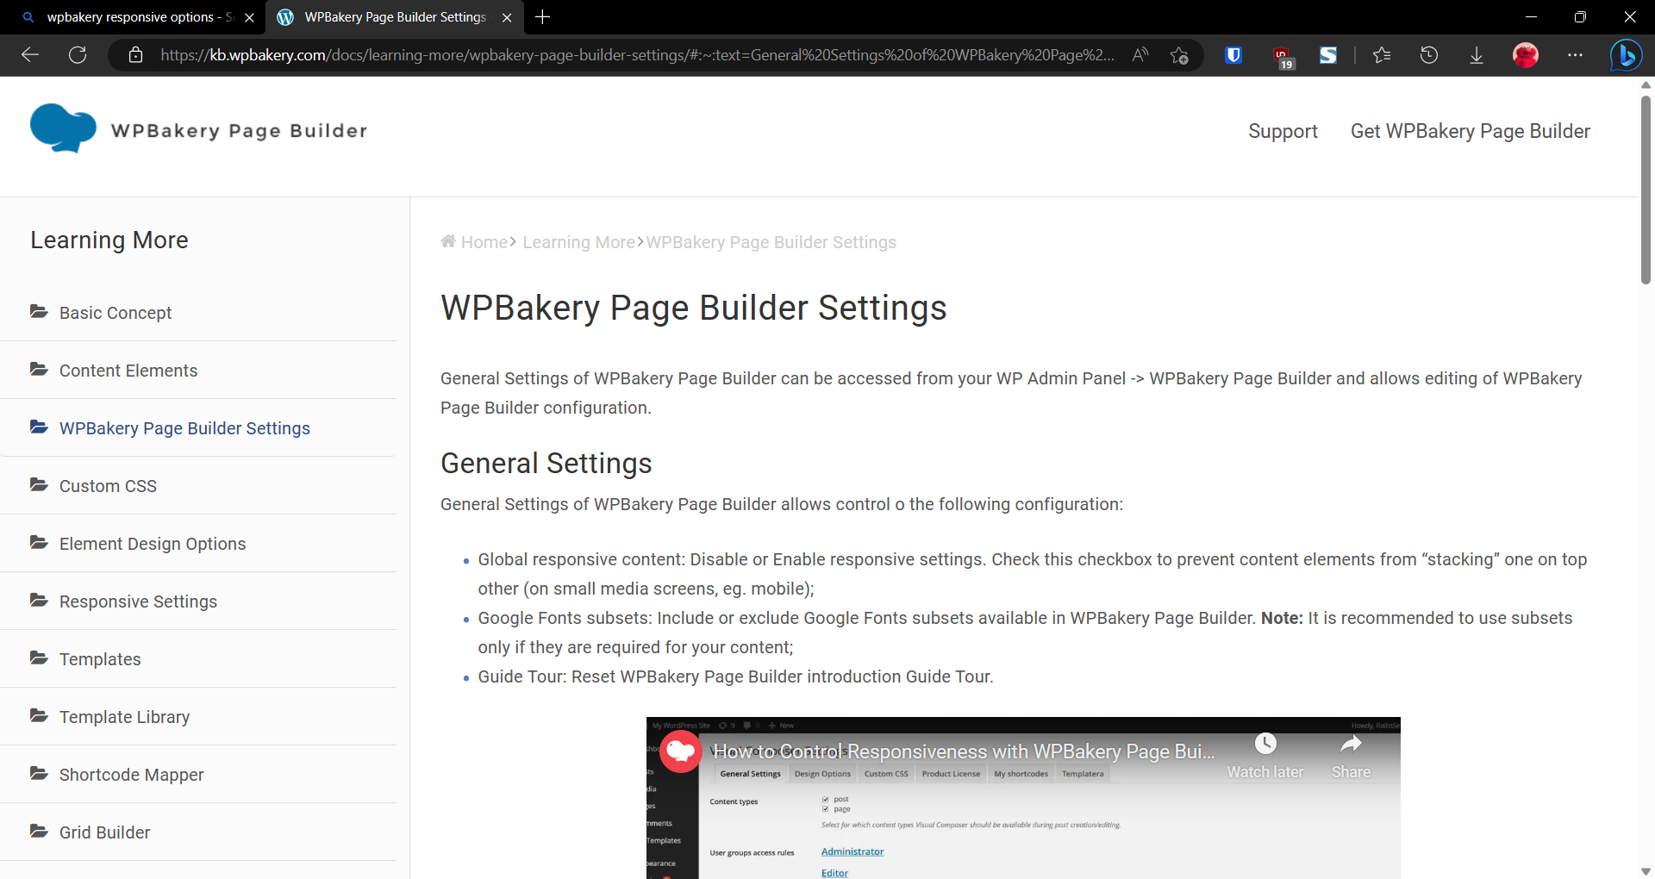Open Element Design Options sidebar section
This screenshot has height=879, width=1655.
pos(153,544)
